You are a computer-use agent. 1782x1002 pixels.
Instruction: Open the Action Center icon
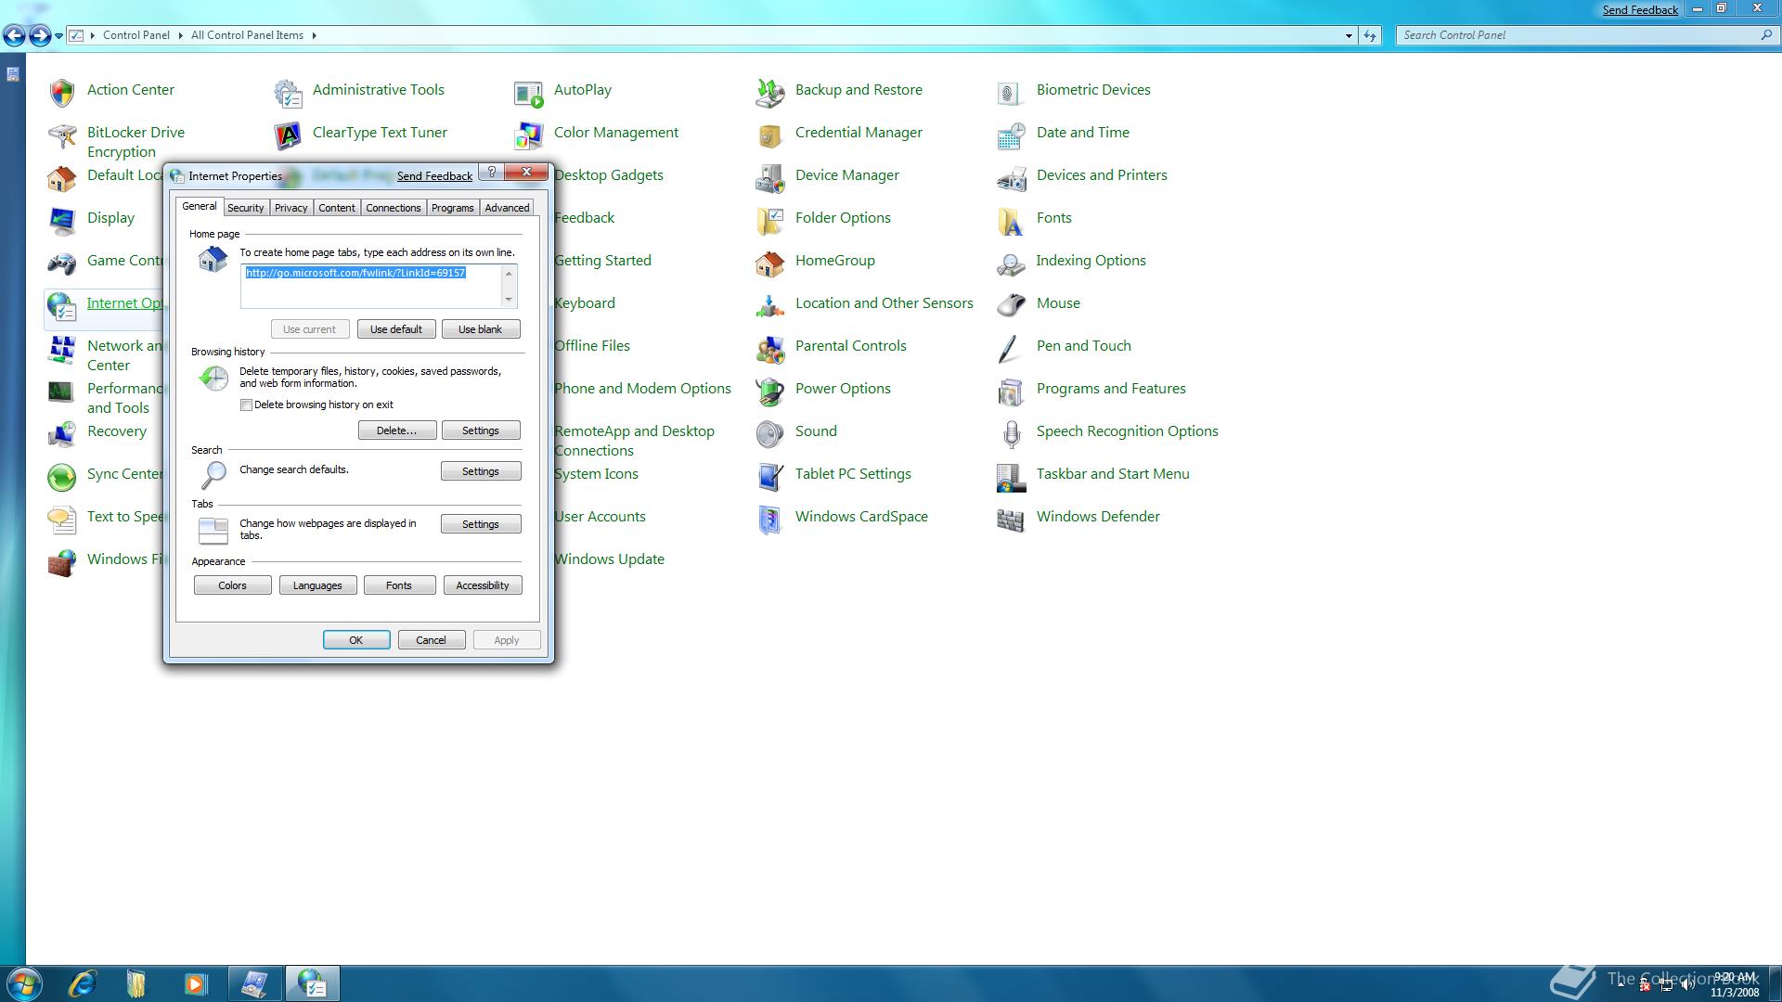62,91
